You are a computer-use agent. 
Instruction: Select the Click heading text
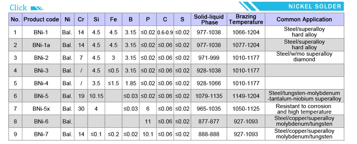18,8
